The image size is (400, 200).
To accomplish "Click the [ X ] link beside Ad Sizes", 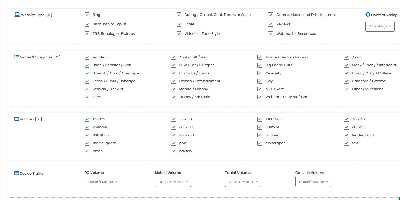I will click(38, 119).
